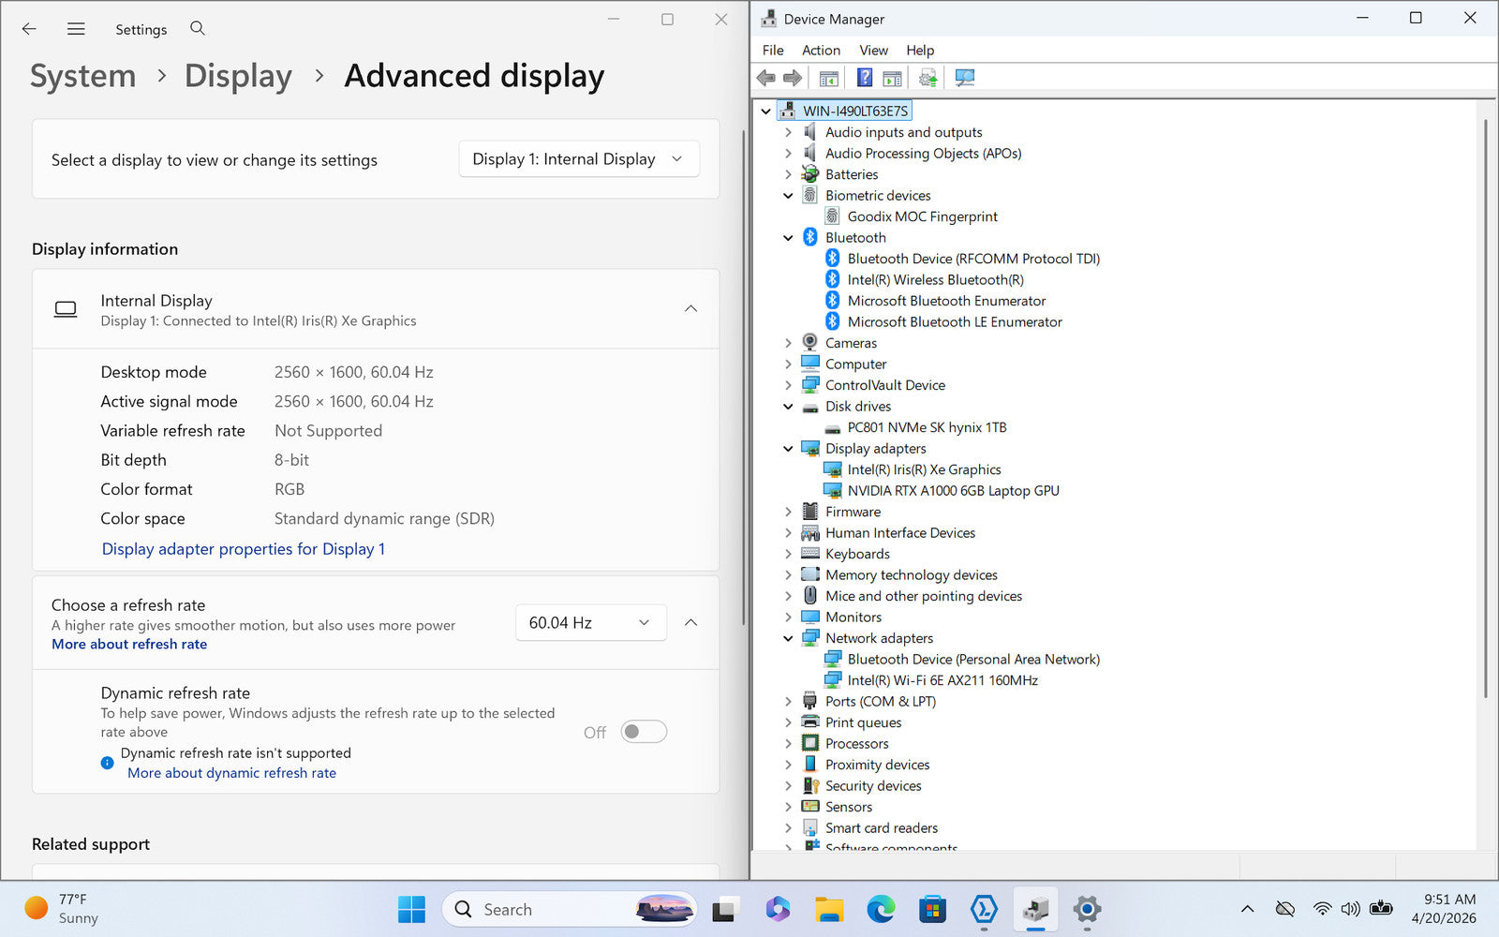Collapse the refresh rate section chevron
Screen dimensions: 1499x937
tap(690, 622)
